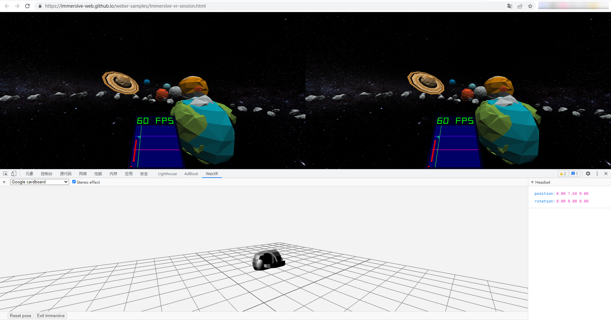Open the warnings counter badge
The image size is (611, 320).
(x=563, y=174)
